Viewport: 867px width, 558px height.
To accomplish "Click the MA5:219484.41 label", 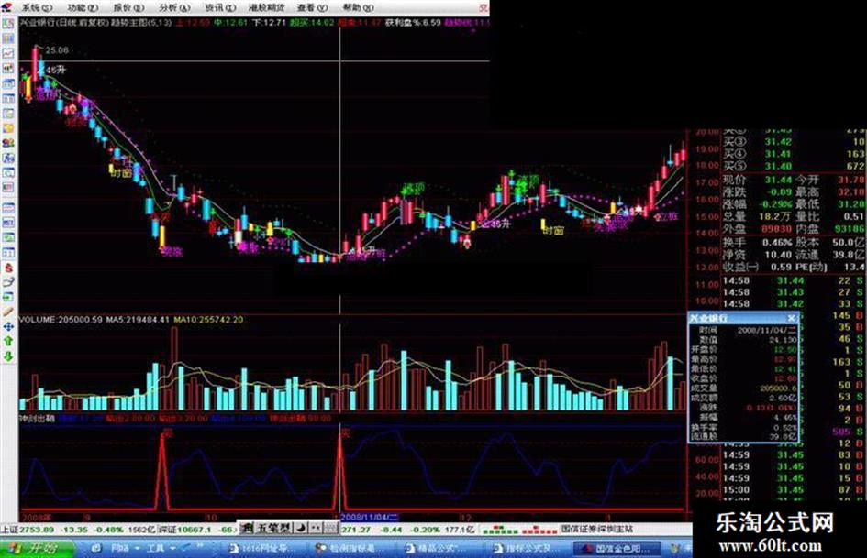I will click(138, 320).
